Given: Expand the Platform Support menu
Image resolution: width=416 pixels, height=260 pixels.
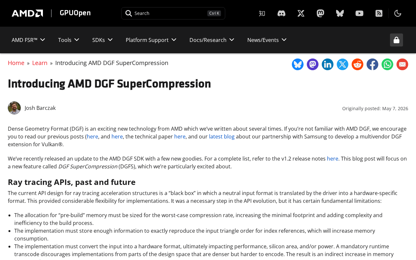Looking at the screenshot, I should 151,40.
